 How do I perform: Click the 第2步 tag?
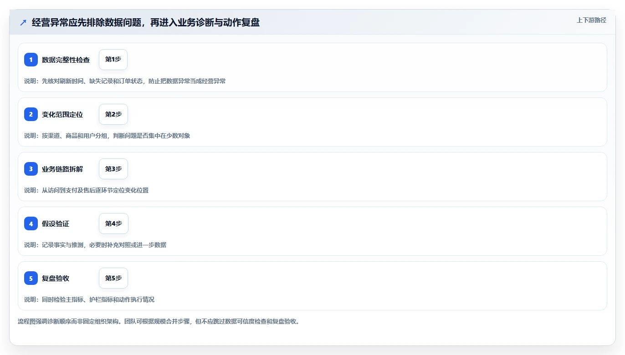113,114
